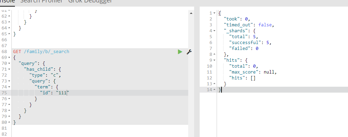348x137 pixels.
Task: Place cursor on GET /family/b/_search line
Action: coord(100,52)
